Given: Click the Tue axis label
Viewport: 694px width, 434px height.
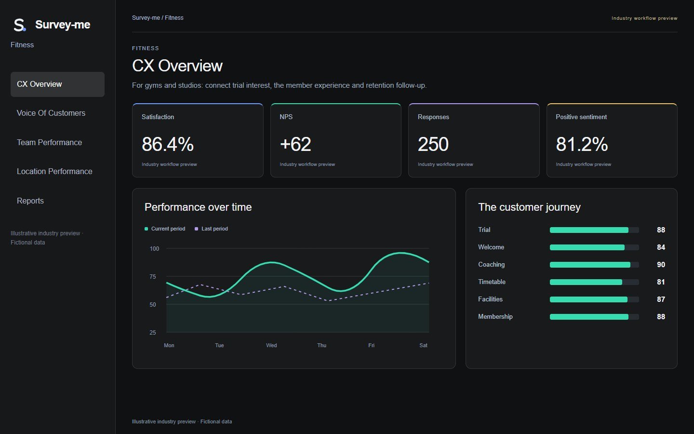Looking at the screenshot, I should pos(219,345).
